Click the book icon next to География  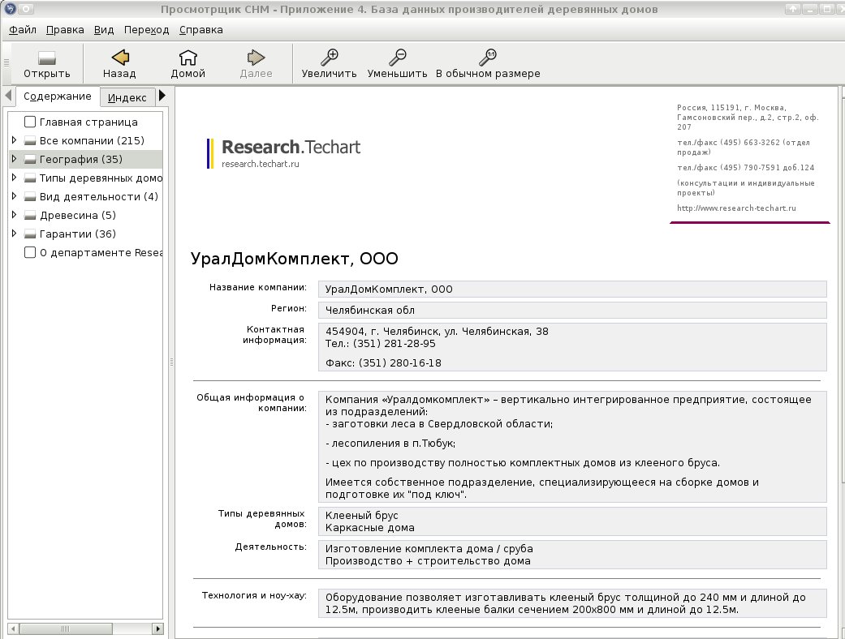(x=30, y=160)
